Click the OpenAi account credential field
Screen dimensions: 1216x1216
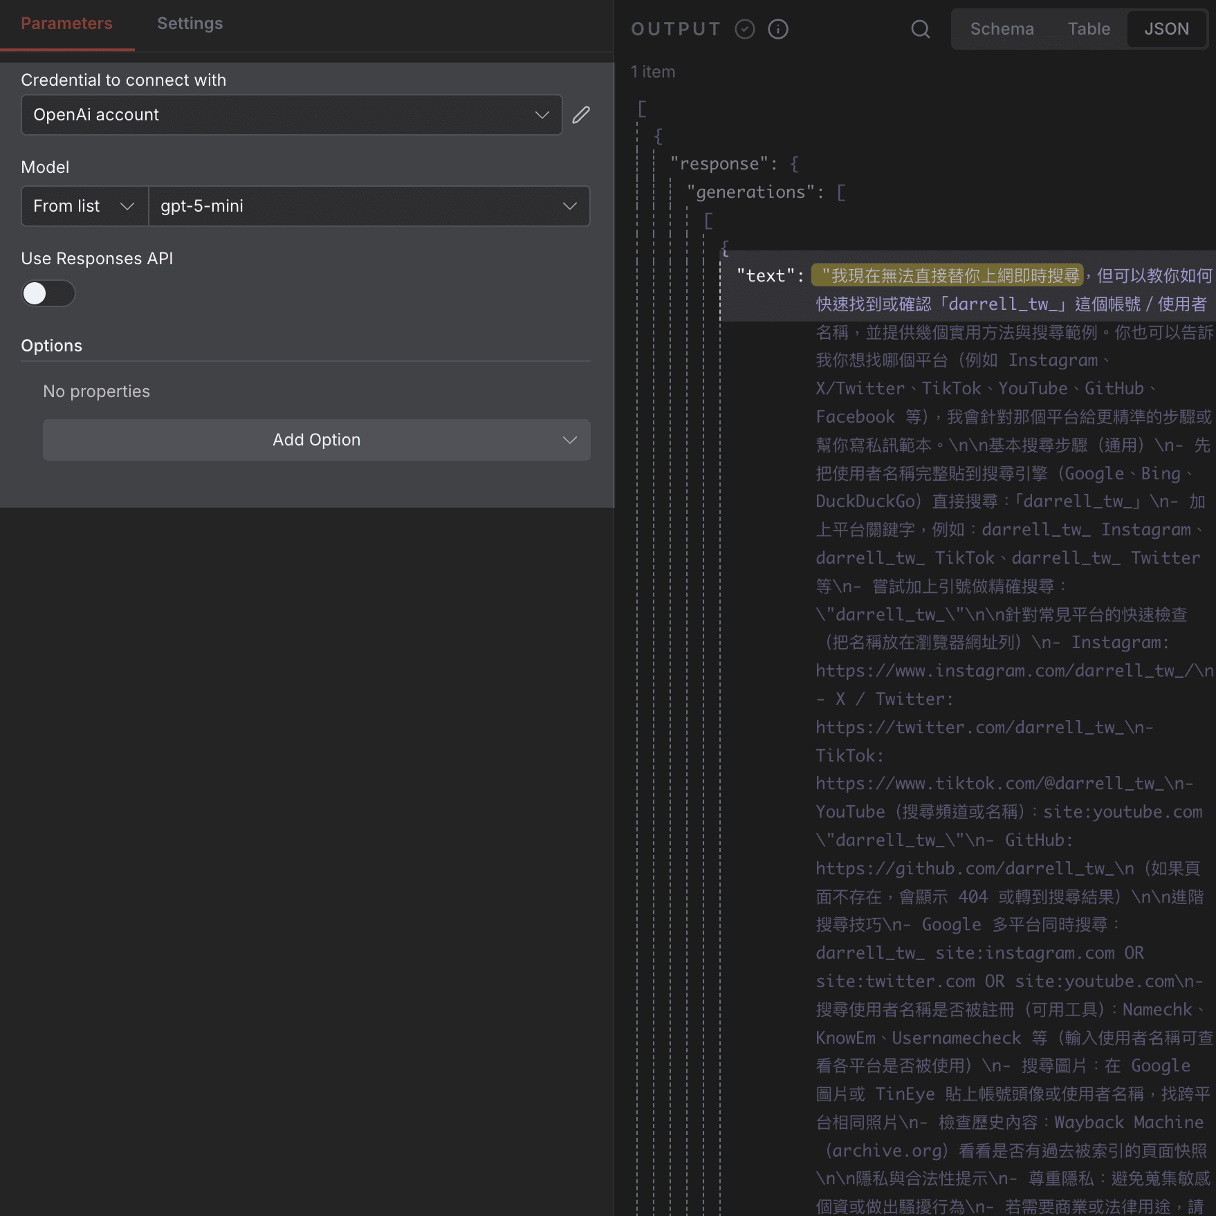[x=291, y=115]
